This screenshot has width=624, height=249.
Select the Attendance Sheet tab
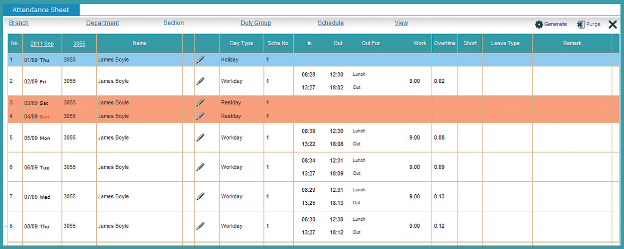[41, 10]
